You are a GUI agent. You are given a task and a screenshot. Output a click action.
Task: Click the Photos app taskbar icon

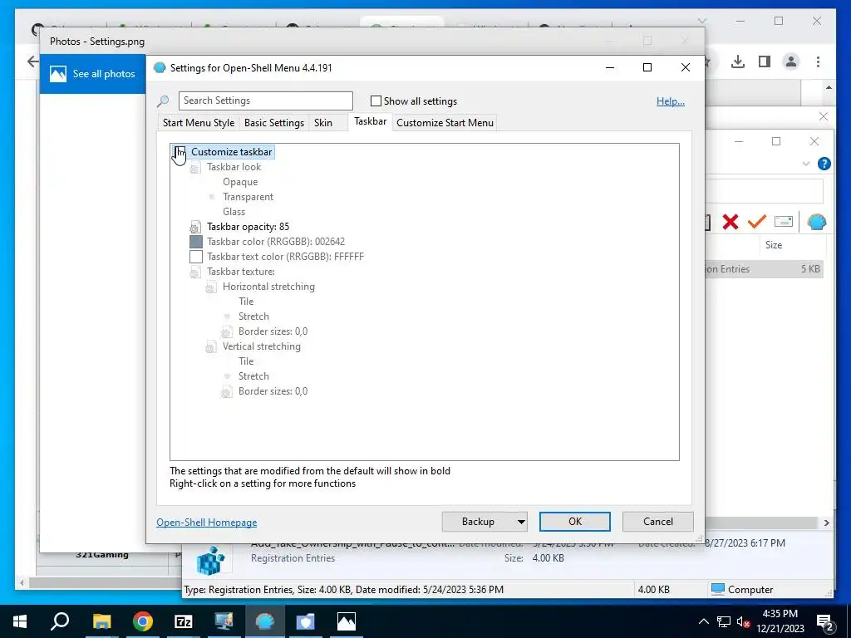[347, 621]
